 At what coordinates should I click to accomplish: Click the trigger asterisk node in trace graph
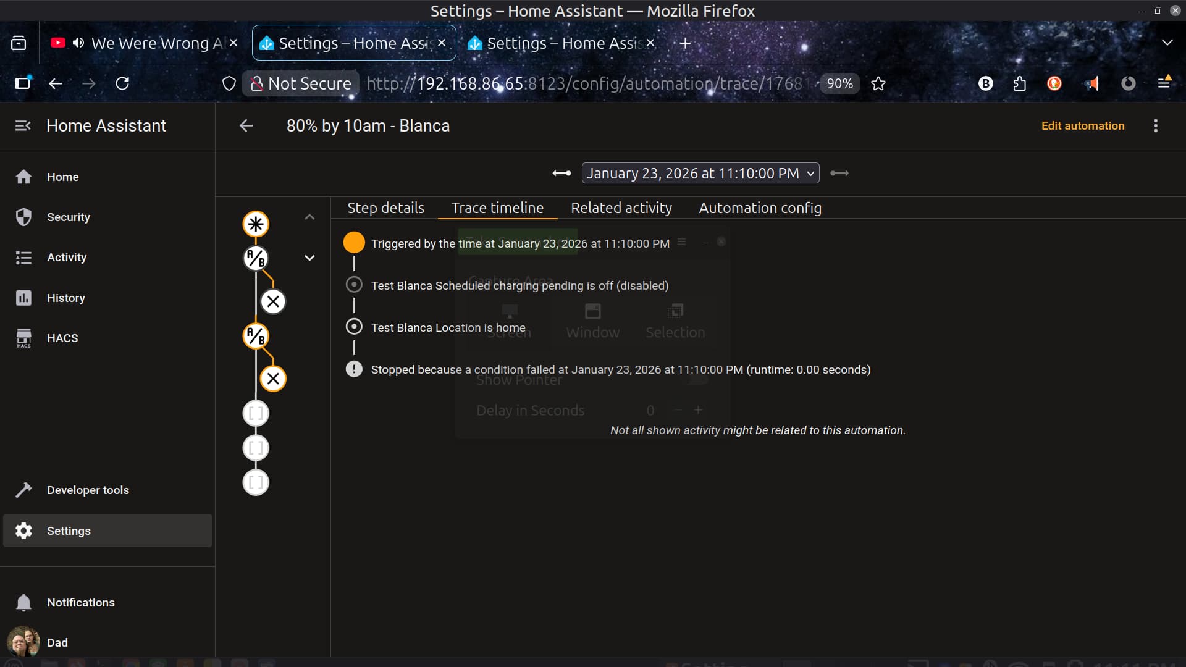point(256,224)
